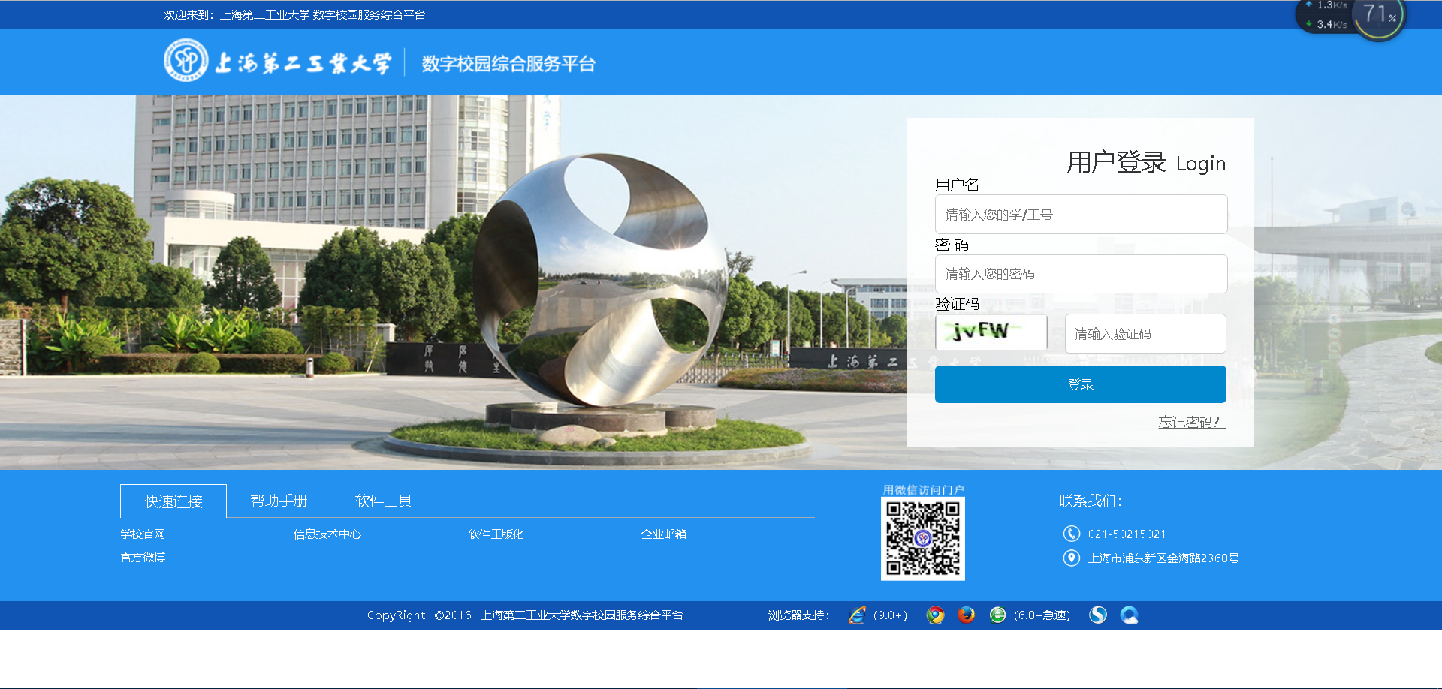Open the 软件正版化 link
The width and height of the screenshot is (1442, 689).
(496, 534)
